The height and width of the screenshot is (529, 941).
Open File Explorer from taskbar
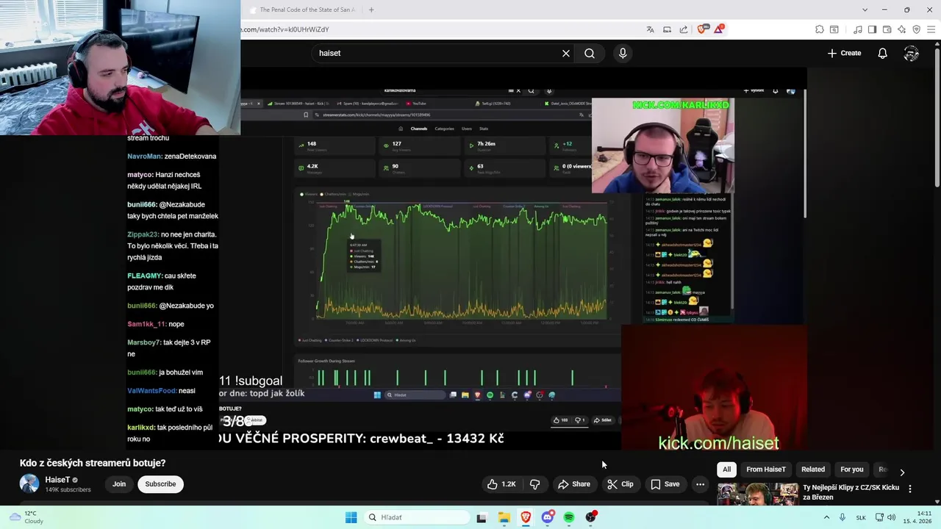tap(504, 517)
